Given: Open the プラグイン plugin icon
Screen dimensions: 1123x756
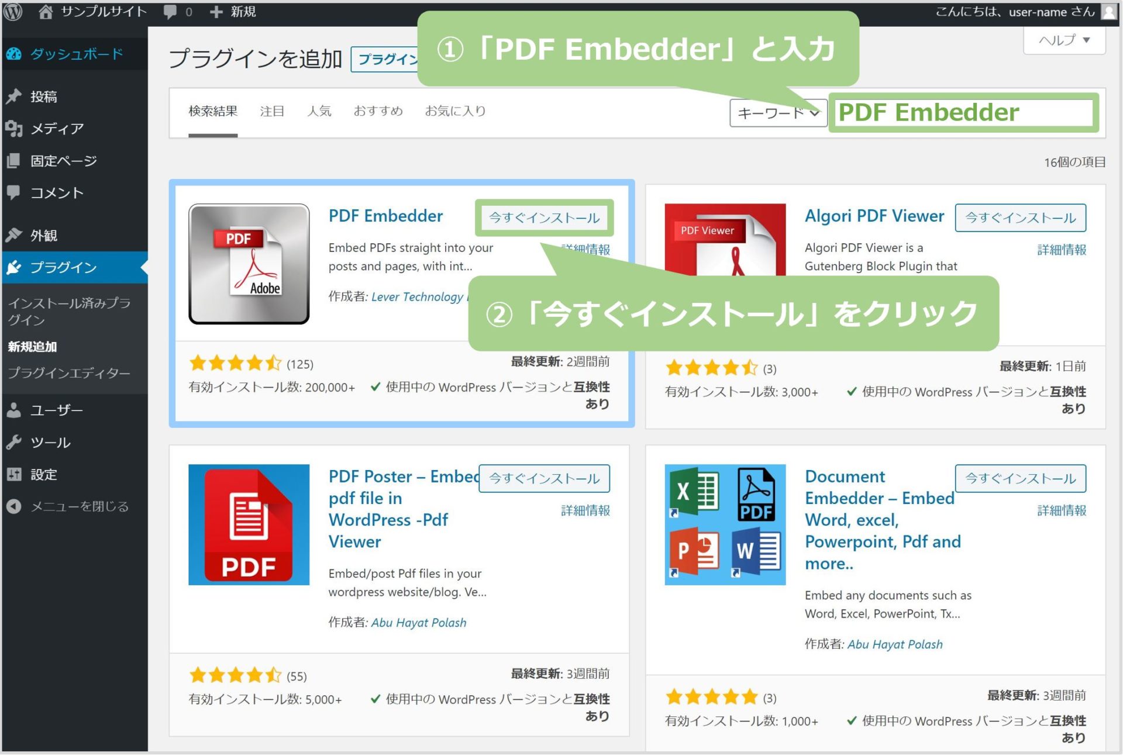Looking at the screenshot, I should [x=15, y=267].
